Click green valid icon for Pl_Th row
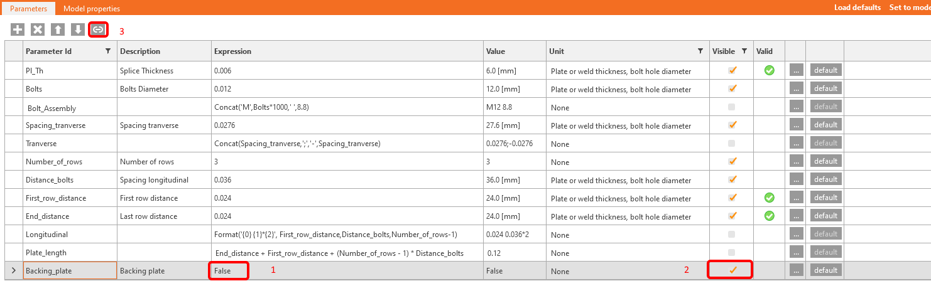Screen dimensions: 931x281 click(769, 70)
